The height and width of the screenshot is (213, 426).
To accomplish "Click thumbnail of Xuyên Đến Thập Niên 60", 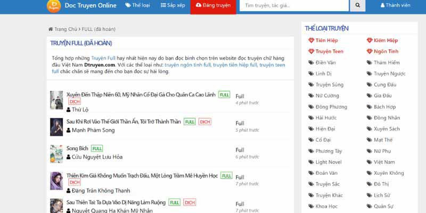I will click(56, 100).
